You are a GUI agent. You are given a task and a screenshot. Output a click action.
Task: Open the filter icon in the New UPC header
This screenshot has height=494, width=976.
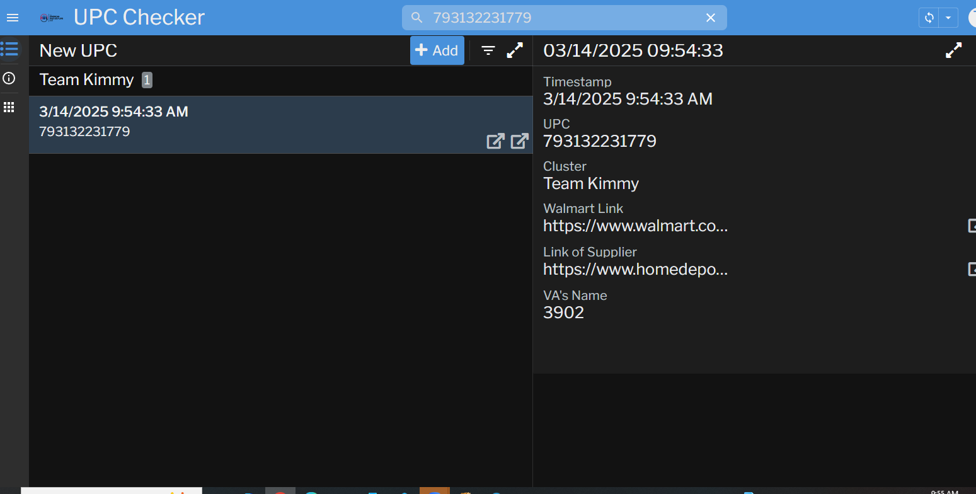tap(488, 51)
